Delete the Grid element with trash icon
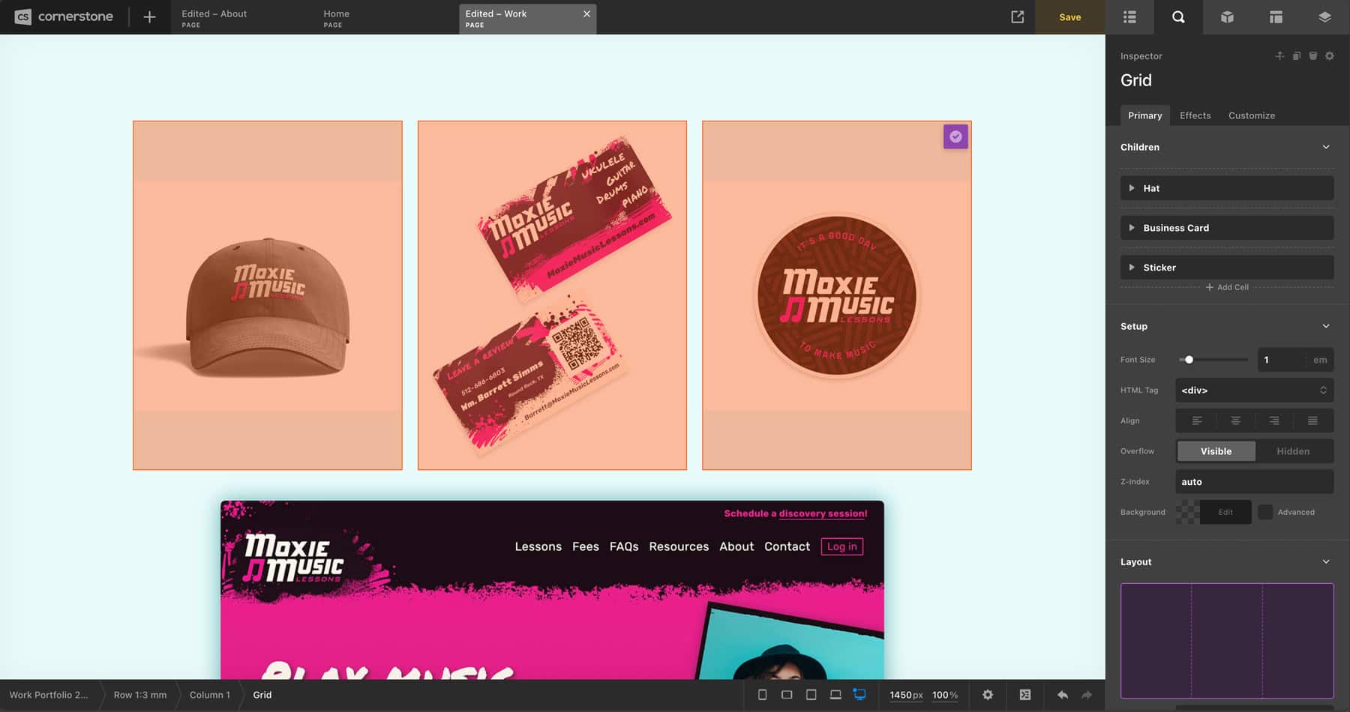This screenshot has height=712, width=1350. tap(1312, 55)
